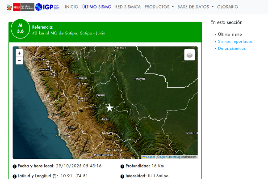
Task: Click the Huánuco label on the map
Action: pos(81,78)
